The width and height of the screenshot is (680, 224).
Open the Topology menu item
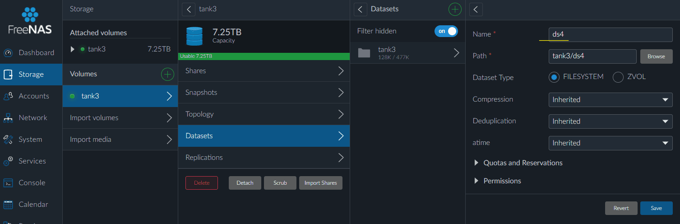click(x=264, y=114)
